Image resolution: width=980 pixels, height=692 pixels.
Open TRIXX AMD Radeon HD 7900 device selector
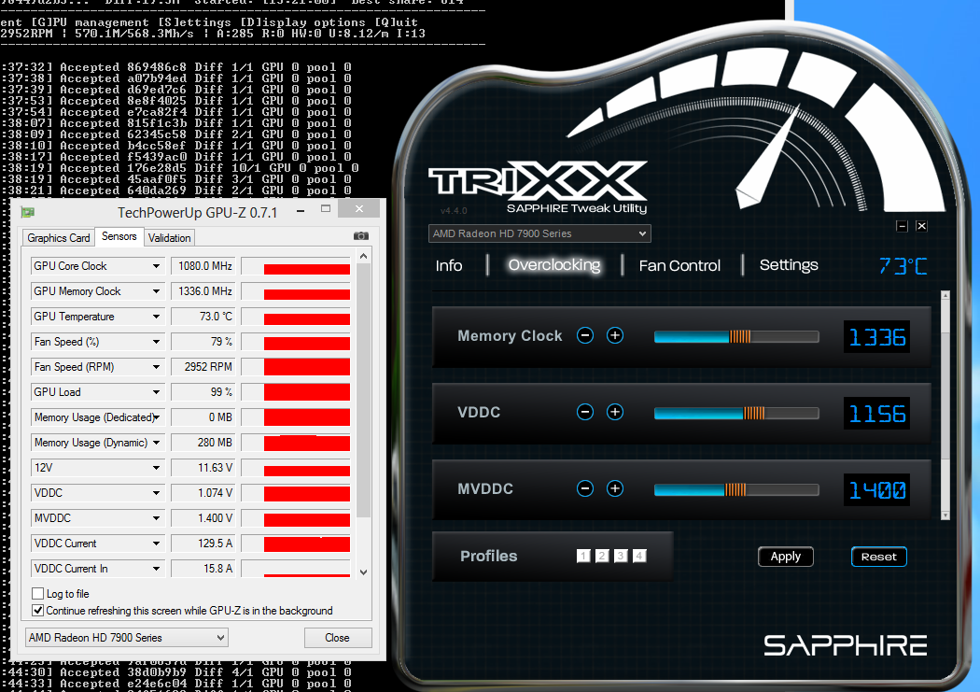(x=539, y=233)
